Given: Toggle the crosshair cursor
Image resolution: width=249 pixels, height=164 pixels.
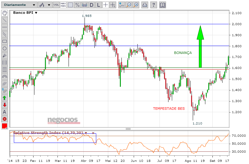Looking at the screenshot, I should point(106,5).
